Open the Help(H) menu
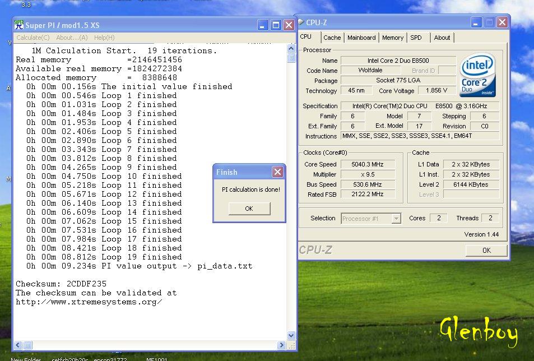 [x=104, y=38]
